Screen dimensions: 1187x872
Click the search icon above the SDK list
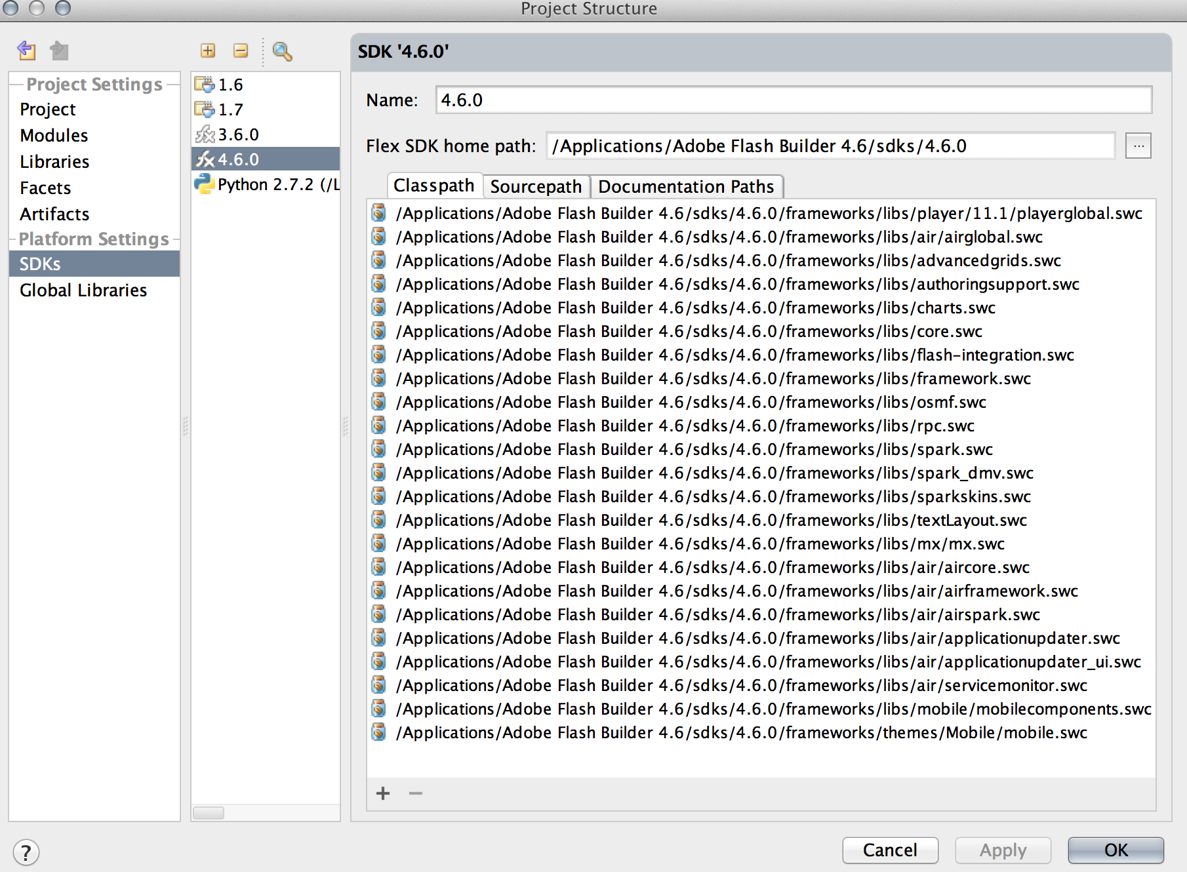pyautogui.click(x=282, y=50)
